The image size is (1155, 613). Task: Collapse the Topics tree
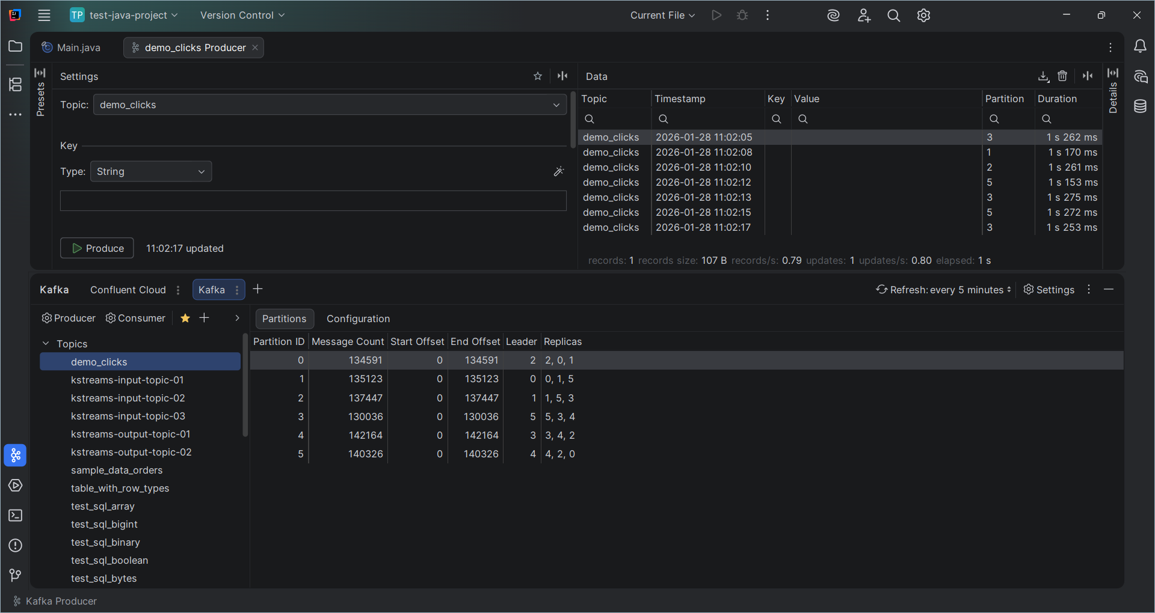pyautogui.click(x=45, y=343)
